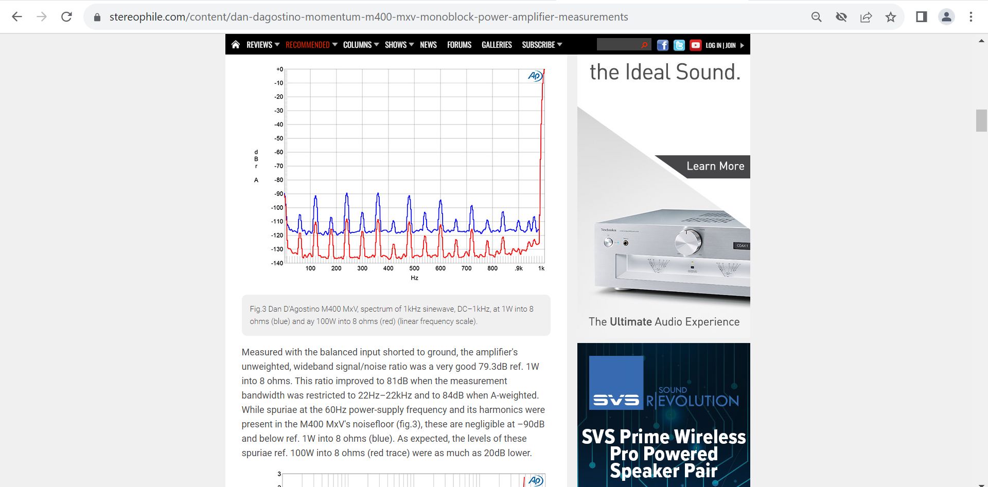
Task: Click the URL address bar
Action: pyautogui.click(x=368, y=17)
